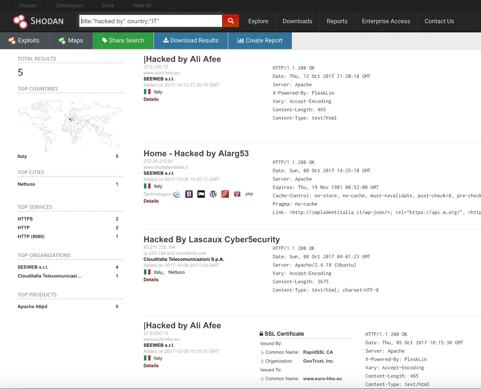Filter by HTTP (8080) service
This screenshot has width=481, height=389.
[x=31, y=236]
